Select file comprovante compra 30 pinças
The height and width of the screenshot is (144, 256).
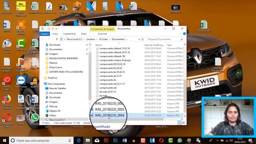pos(115,60)
